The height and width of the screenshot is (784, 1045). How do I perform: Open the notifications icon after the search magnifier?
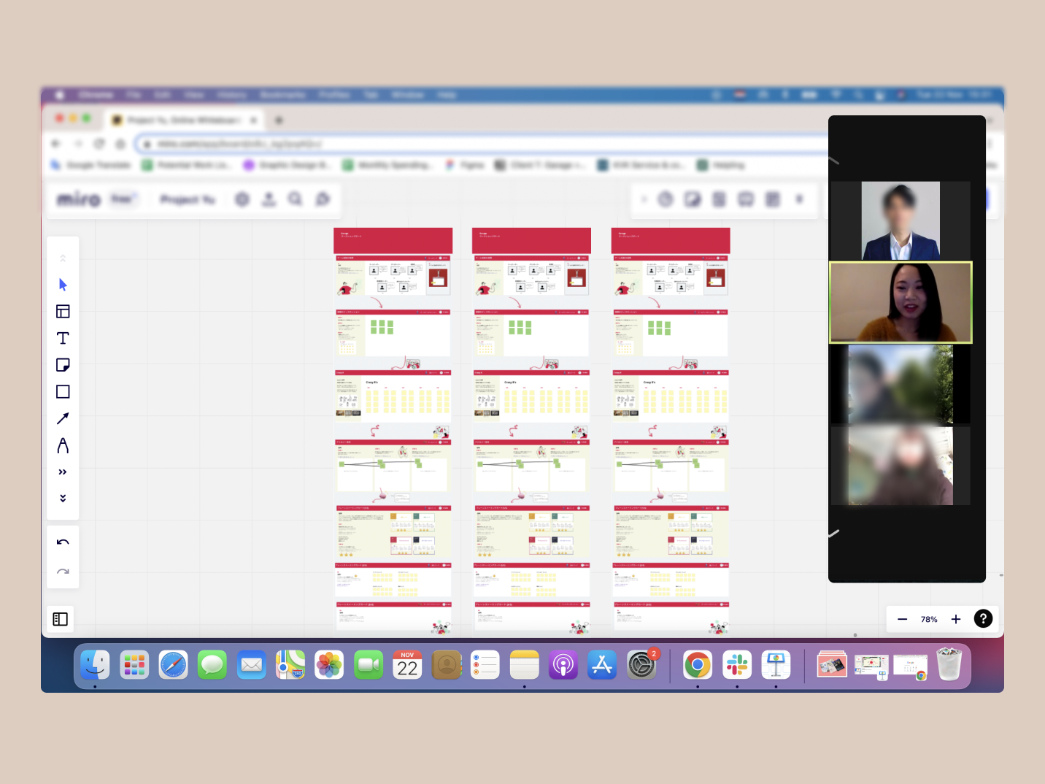pos(323,199)
